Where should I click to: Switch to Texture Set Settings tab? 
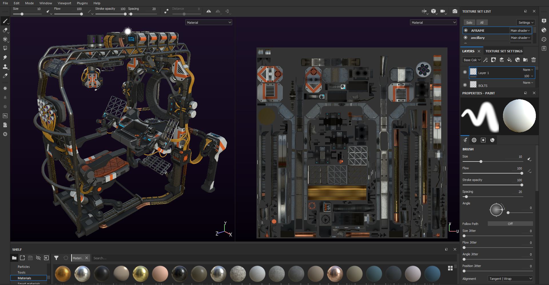[504, 51]
